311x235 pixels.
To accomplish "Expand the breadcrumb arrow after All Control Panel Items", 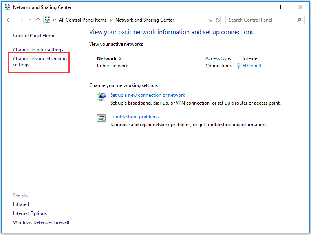I will click(111, 20).
